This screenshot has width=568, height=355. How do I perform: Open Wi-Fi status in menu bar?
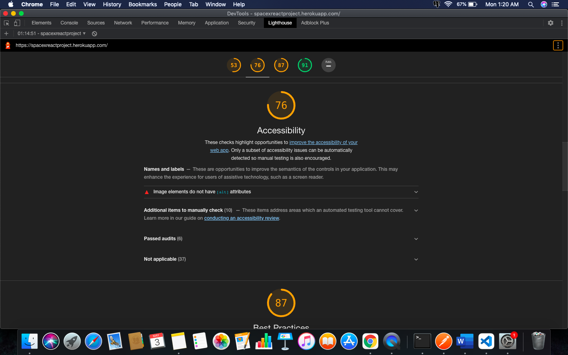448,4
